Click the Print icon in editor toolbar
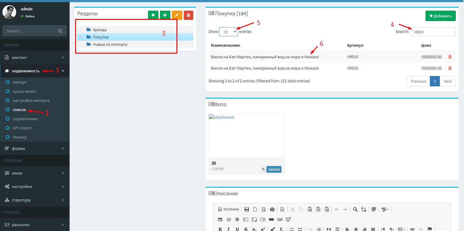 tap(272, 209)
